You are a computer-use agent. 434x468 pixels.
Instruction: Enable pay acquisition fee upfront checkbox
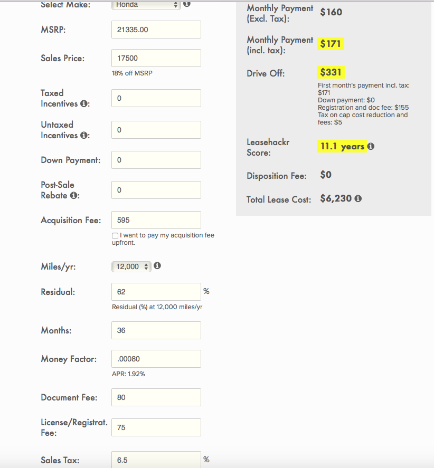click(x=115, y=236)
